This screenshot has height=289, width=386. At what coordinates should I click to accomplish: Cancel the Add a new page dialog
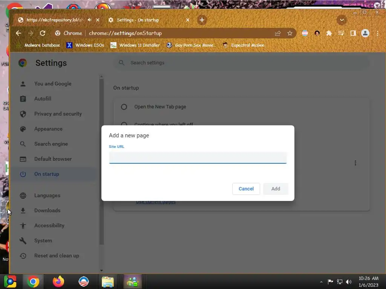click(246, 189)
